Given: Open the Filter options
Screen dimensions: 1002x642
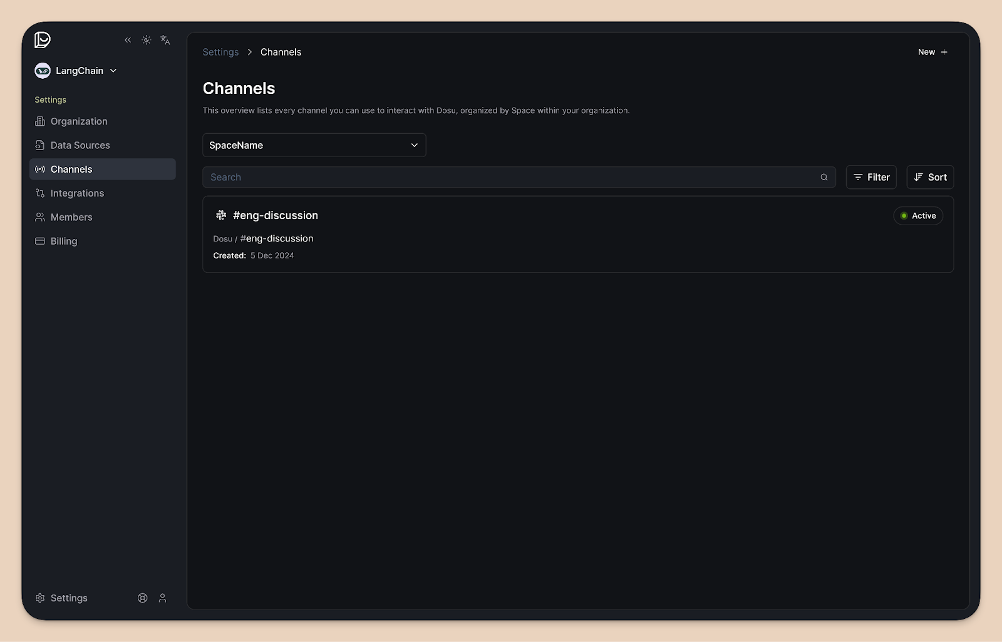Looking at the screenshot, I should [871, 178].
